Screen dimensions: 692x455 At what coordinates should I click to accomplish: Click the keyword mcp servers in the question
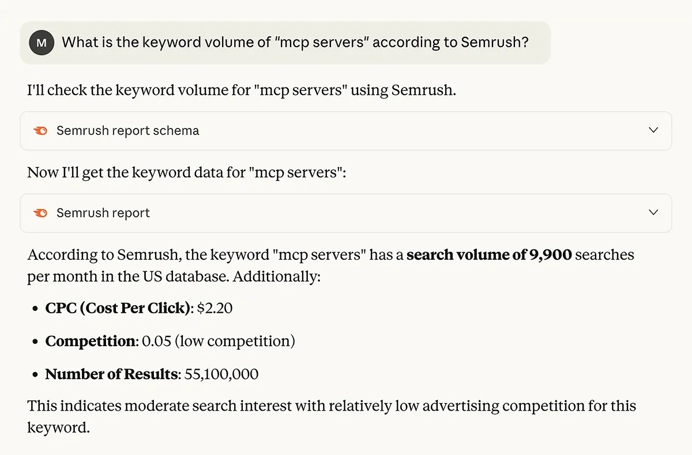pos(324,42)
